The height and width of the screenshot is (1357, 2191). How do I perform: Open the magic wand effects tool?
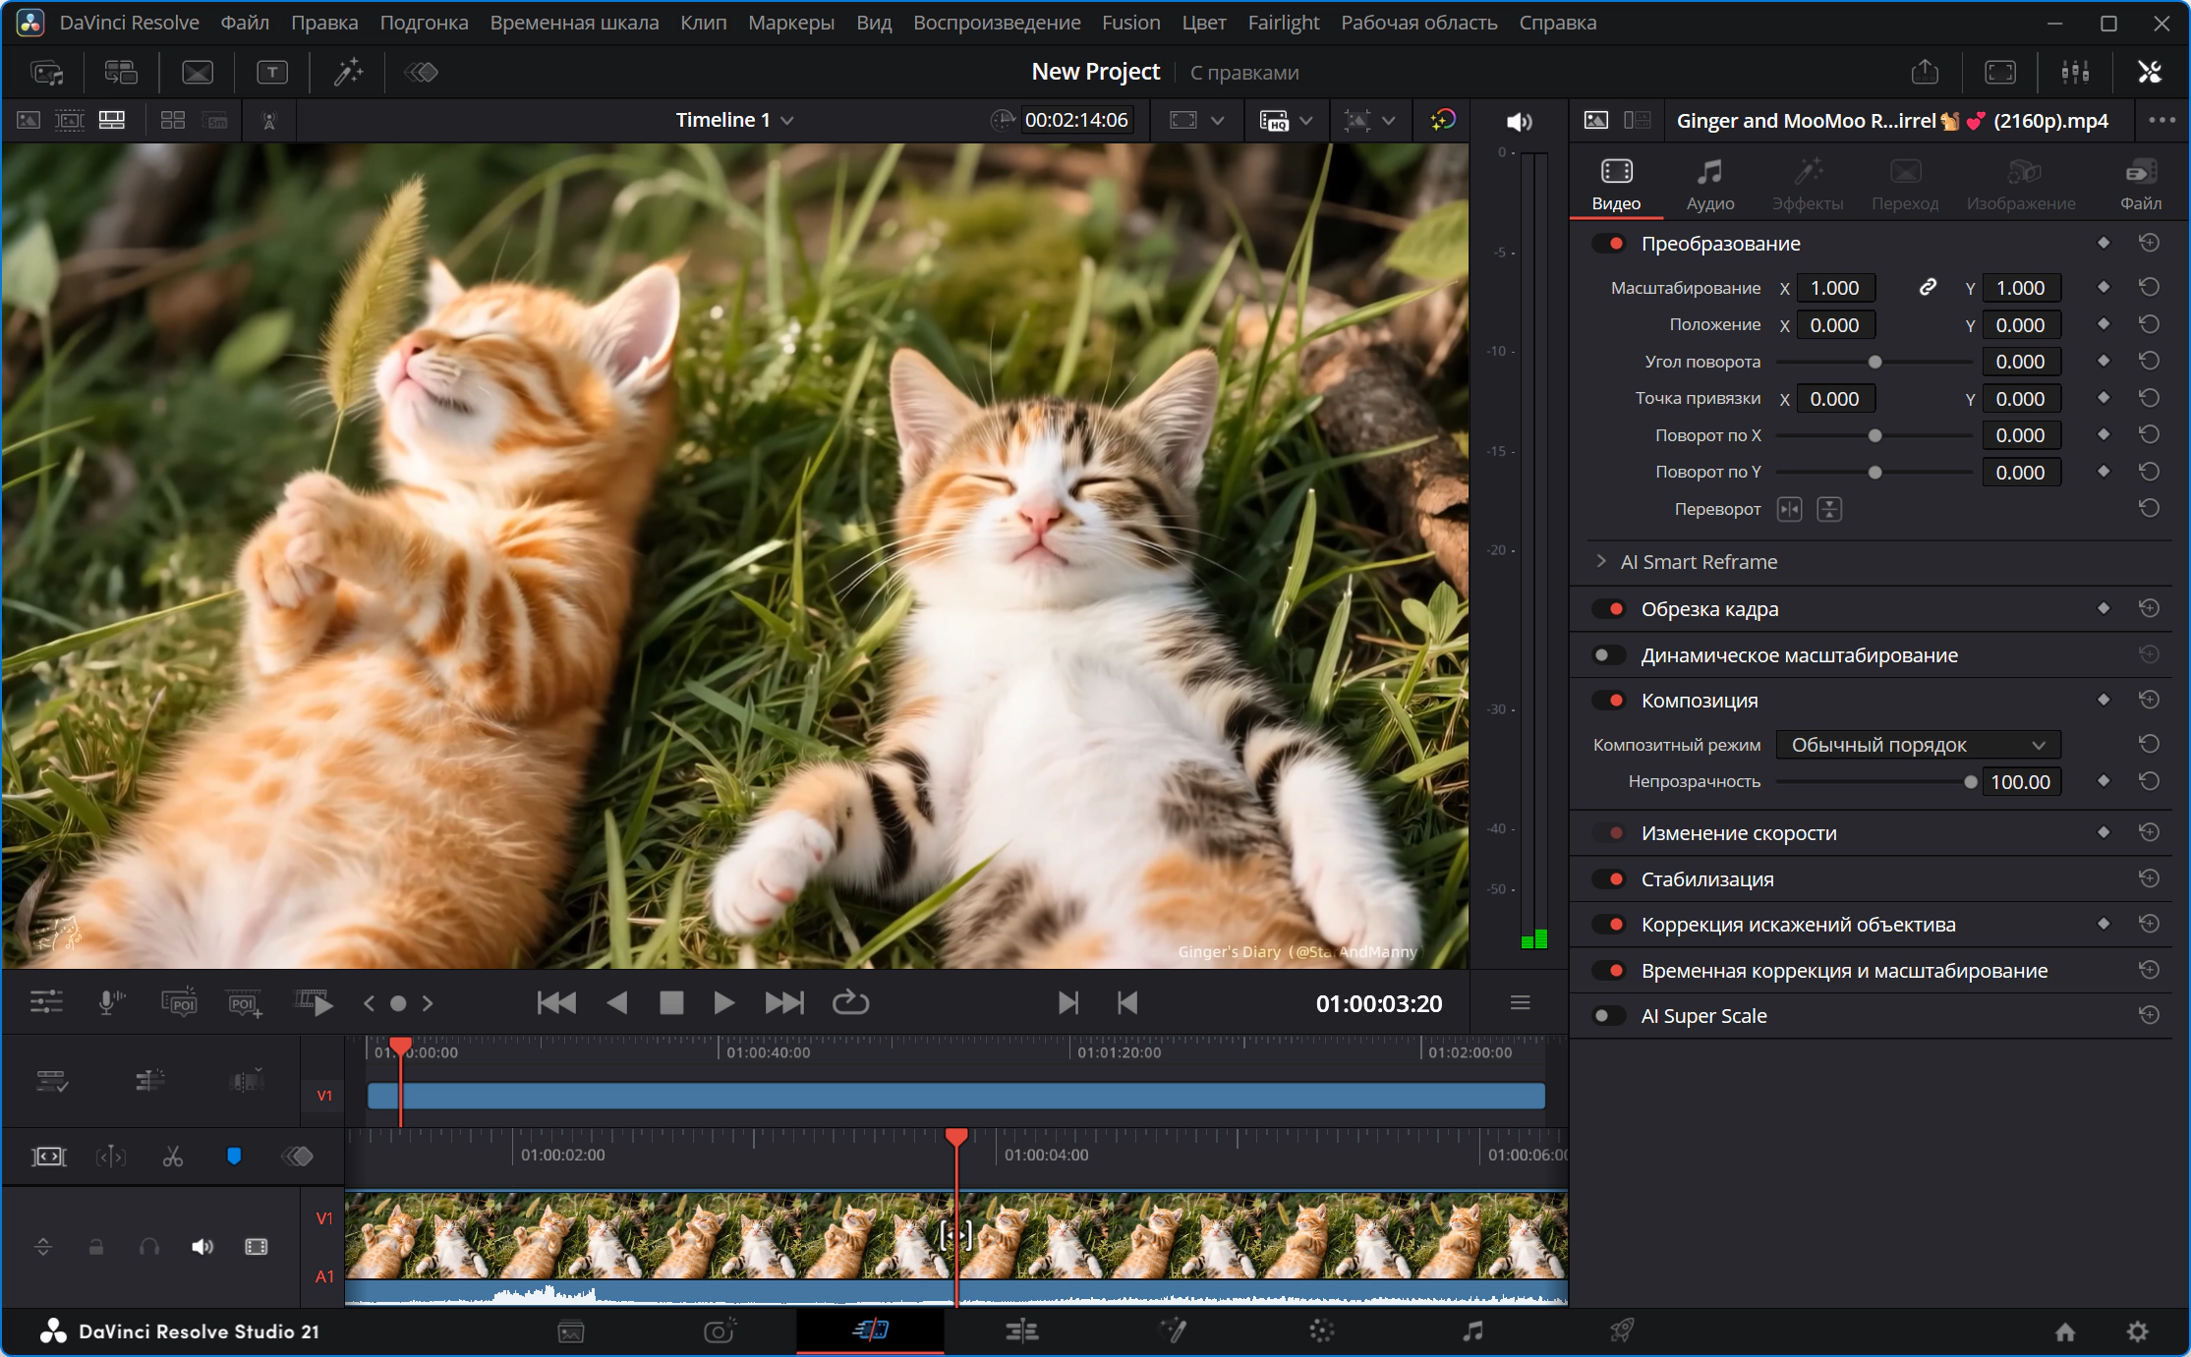tap(348, 72)
